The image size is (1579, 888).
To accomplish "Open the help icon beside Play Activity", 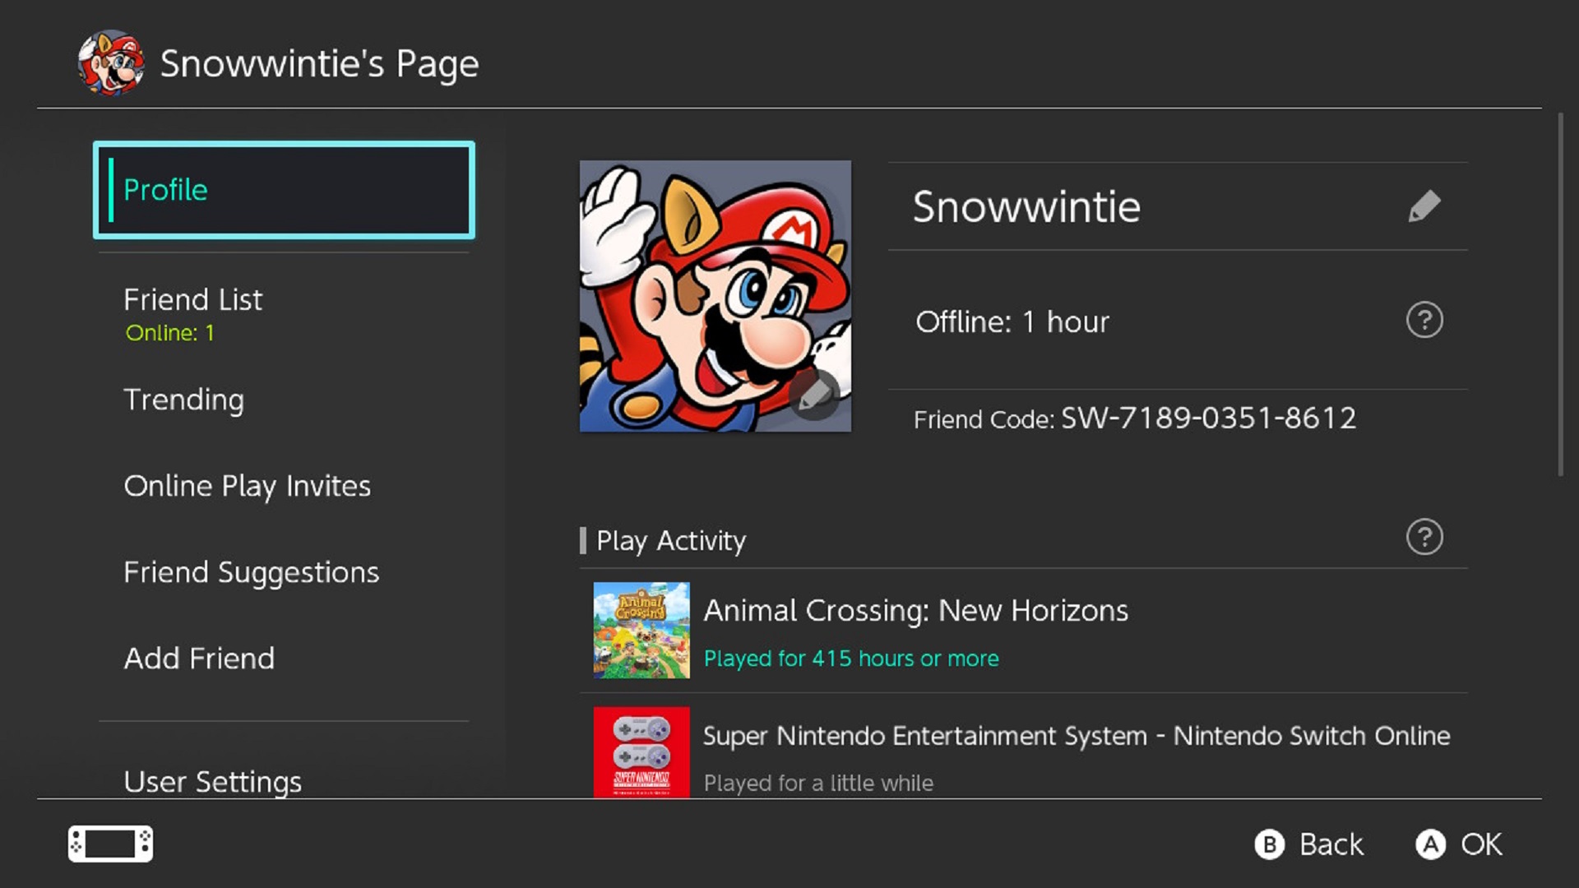I will 1424,536.
